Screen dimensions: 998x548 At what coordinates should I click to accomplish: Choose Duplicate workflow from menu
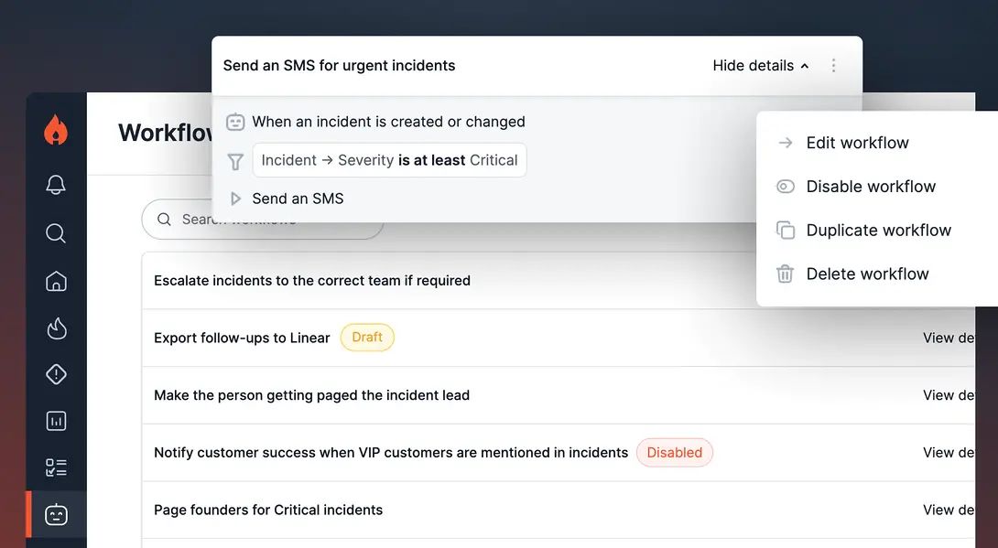(878, 231)
